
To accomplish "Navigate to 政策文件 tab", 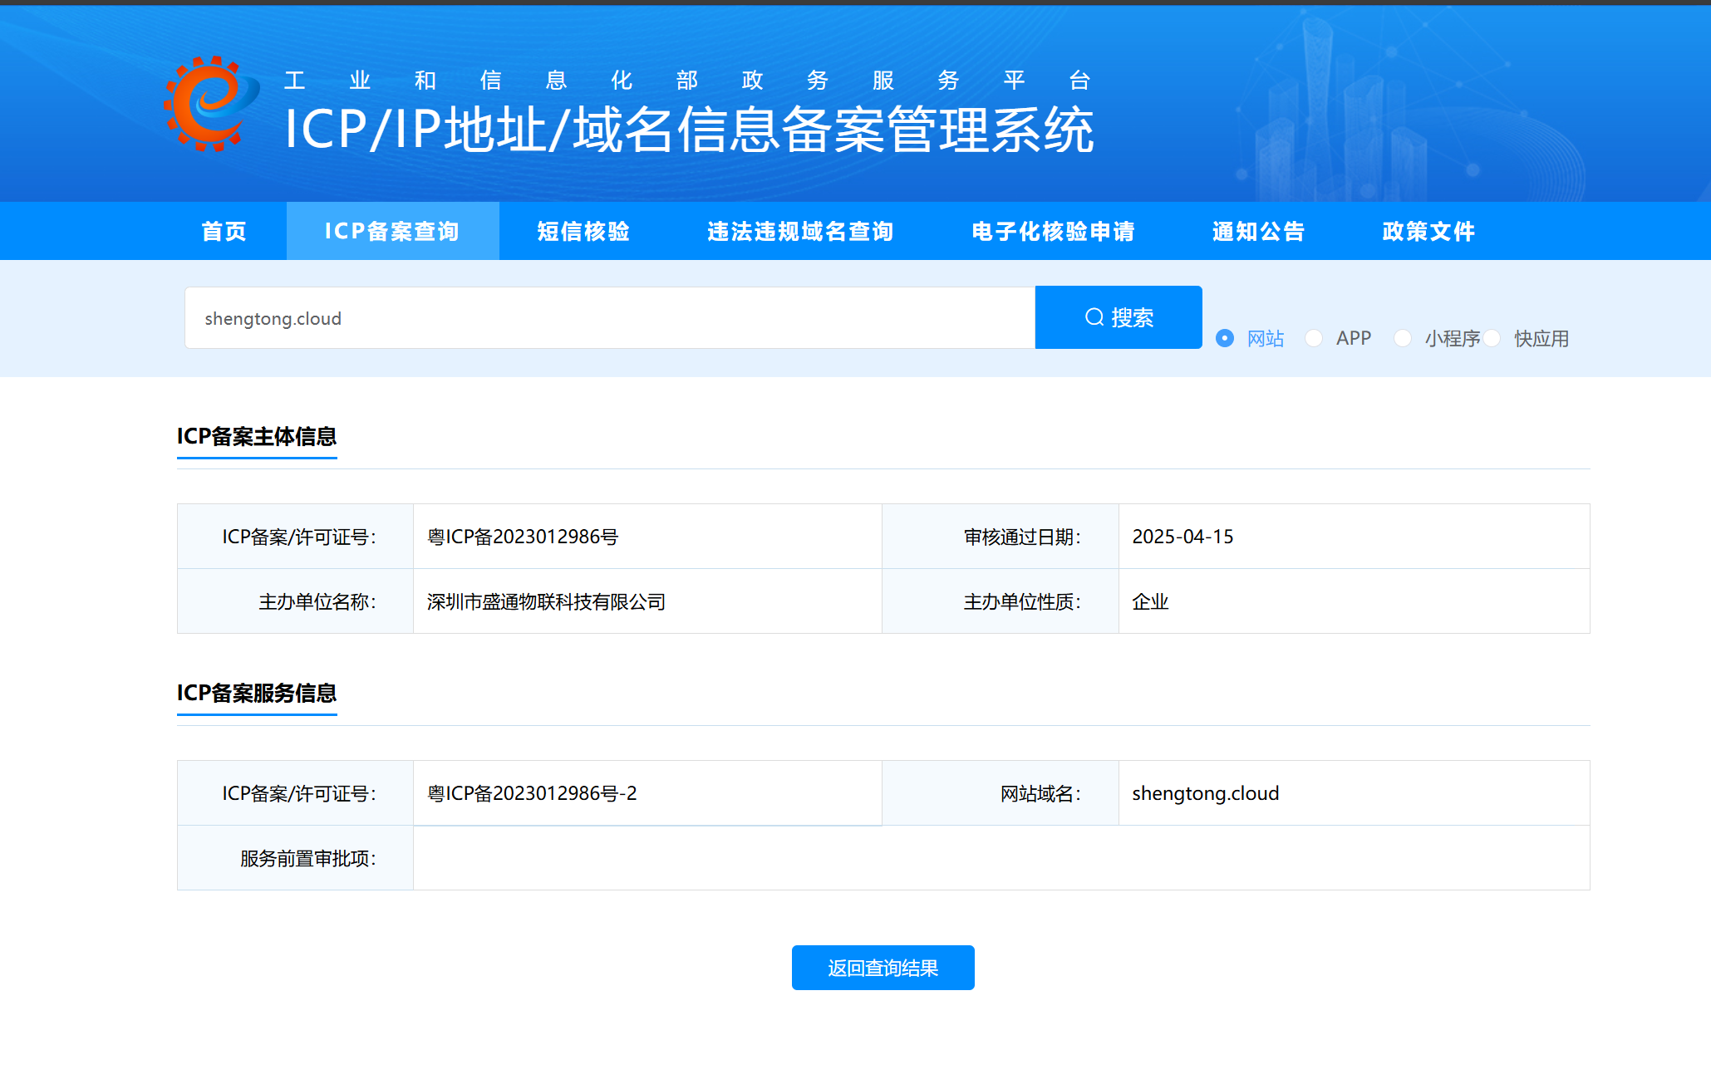I will 1428,231.
